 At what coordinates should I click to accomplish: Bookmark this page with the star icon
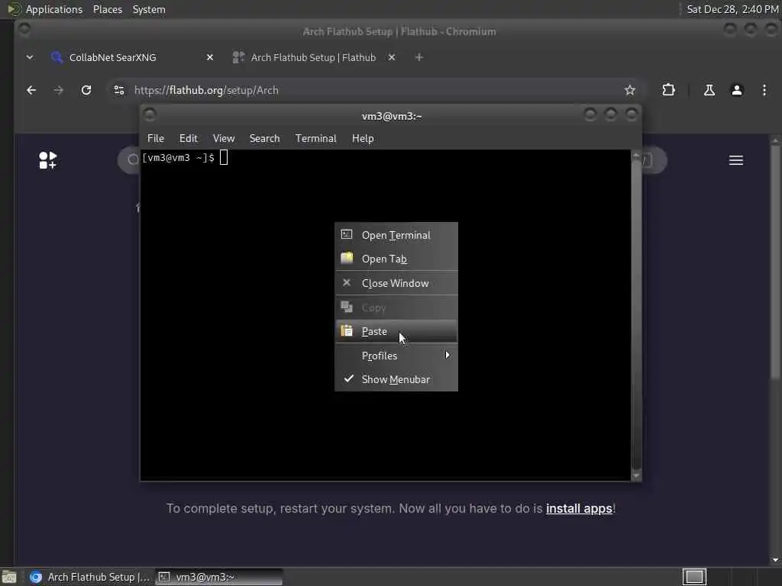pos(630,90)
